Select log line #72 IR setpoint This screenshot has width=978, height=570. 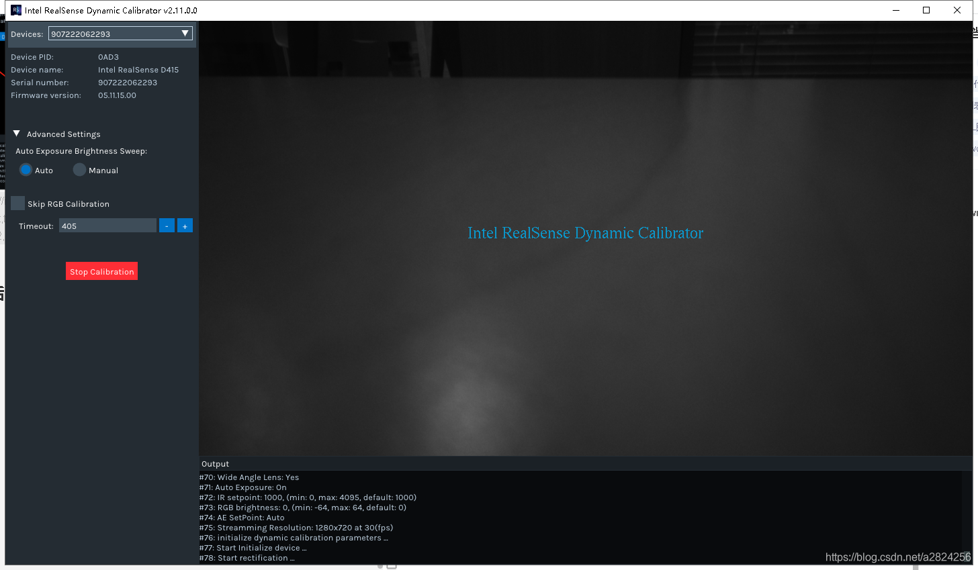click(x=308, y=497)
